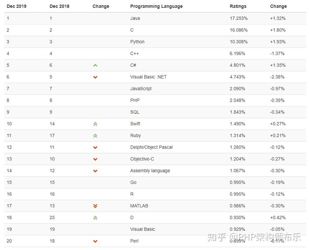
Task: Click the 17.253% rating for Java
Action: click(238, 18)
